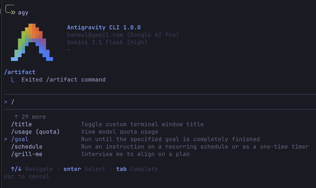Click the up arrow next to 29 more

pyautogui.click(x=16, y=117)
